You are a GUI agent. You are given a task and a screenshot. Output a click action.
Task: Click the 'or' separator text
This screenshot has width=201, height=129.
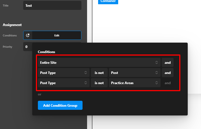point(40,94)
